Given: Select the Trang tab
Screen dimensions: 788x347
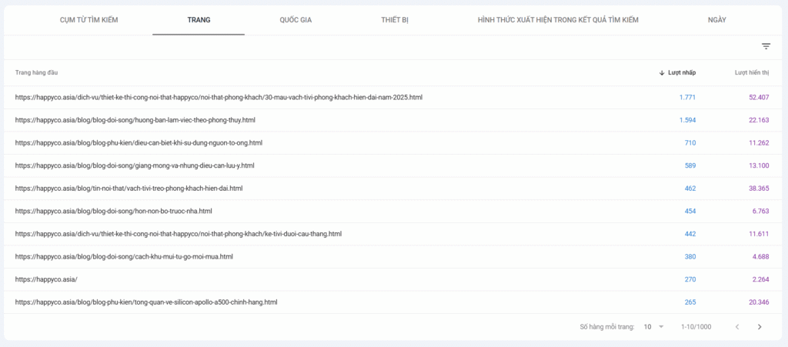Looking at the screenshot, I should [199, 19].
